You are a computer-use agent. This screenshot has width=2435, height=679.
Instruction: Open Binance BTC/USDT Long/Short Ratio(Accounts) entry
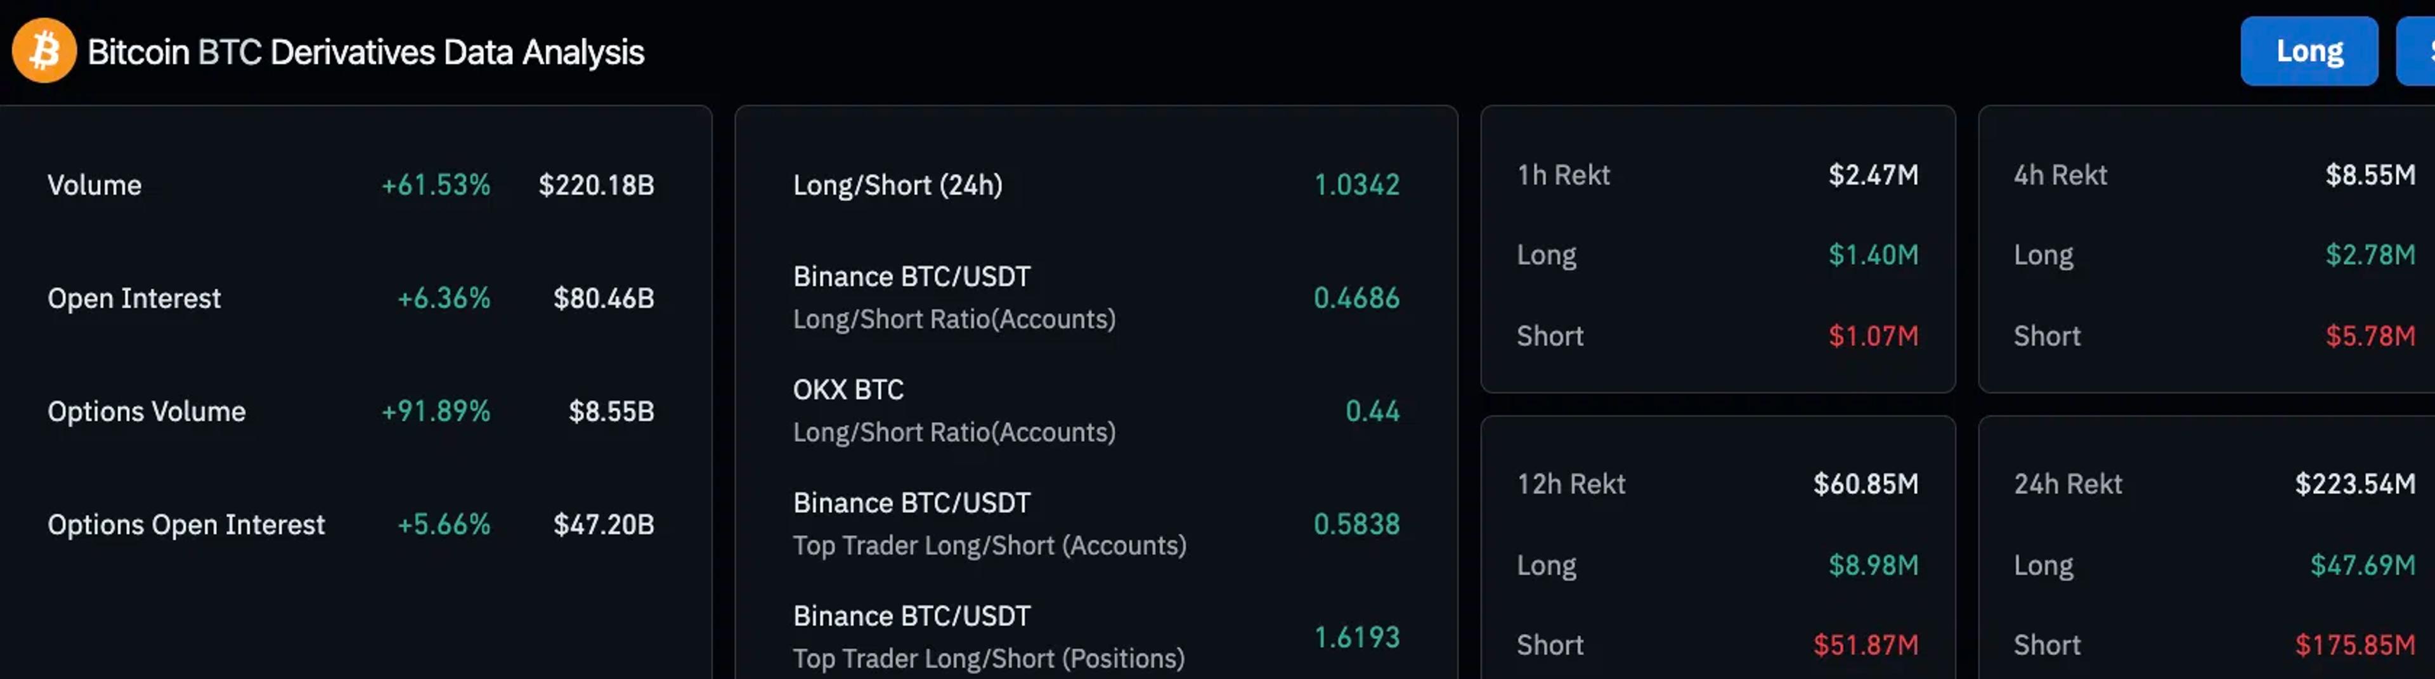[x=1096, y=298]
